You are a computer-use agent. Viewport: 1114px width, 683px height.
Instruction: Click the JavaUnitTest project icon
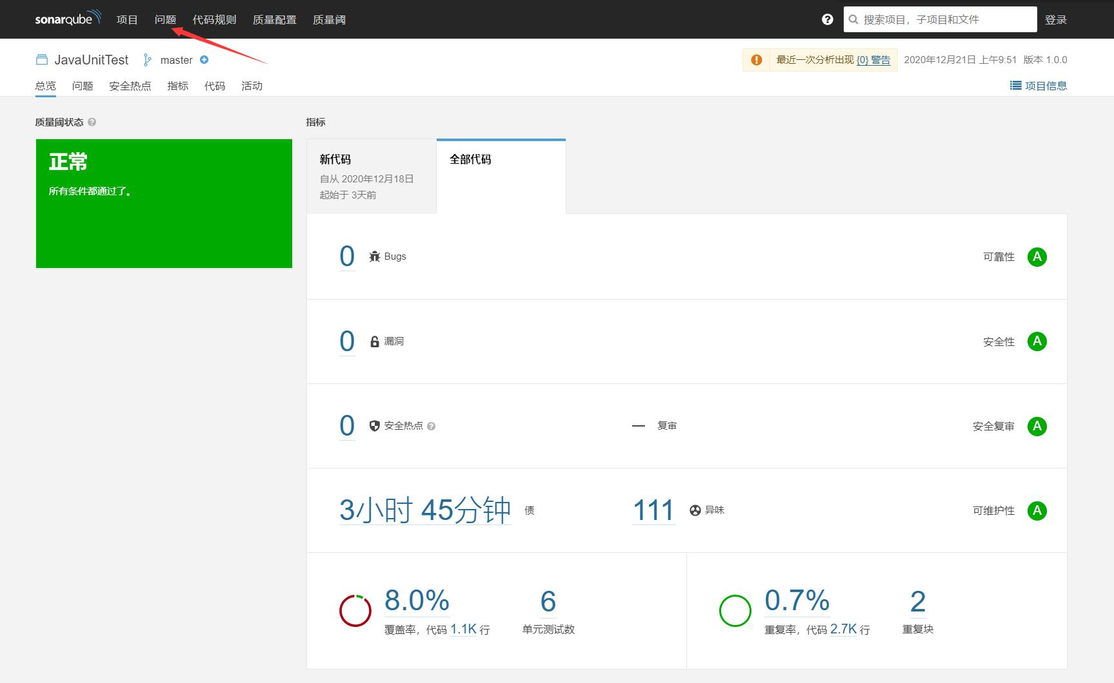pos(42,60)
